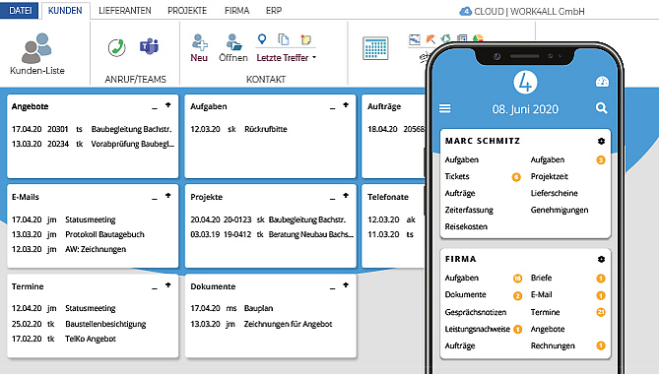Open the calendar icon in the ribbon
Image resolution: width=659 pixels, height=374 pixels.
pos(375,48)
